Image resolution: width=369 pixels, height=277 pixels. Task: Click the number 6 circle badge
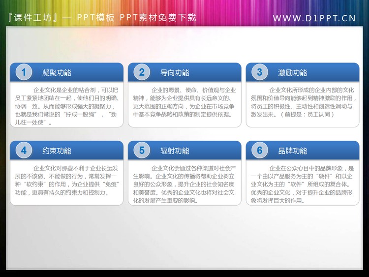(260, 151)
